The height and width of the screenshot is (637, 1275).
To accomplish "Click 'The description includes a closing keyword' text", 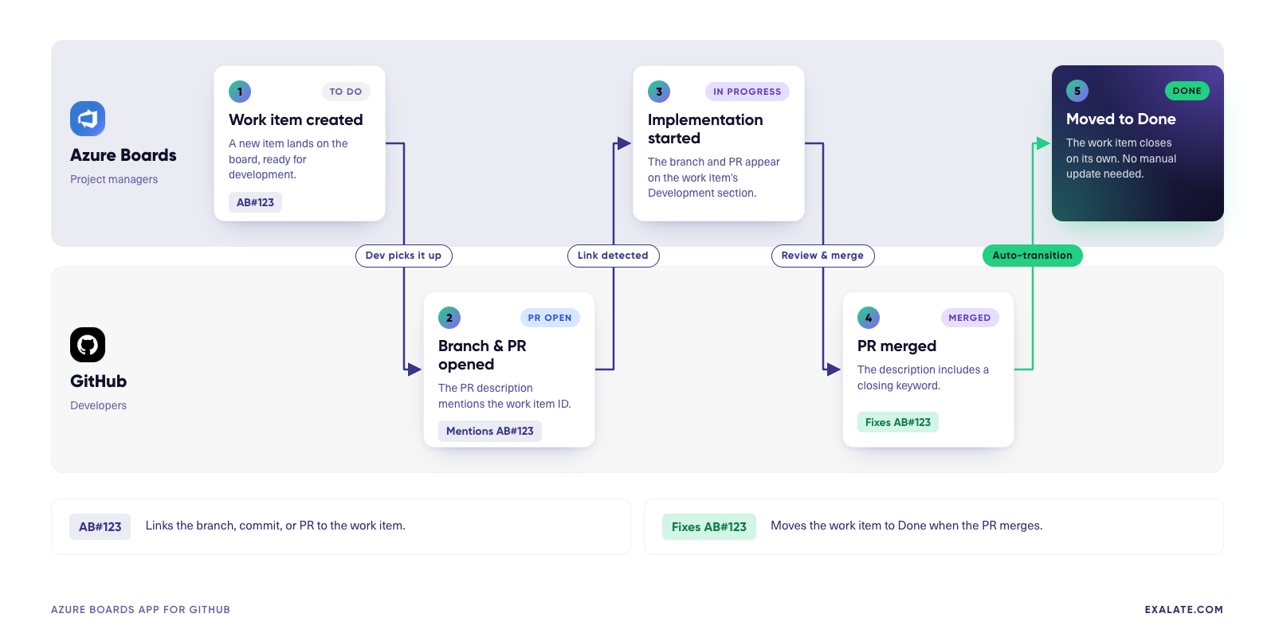I will coord(923,377).
